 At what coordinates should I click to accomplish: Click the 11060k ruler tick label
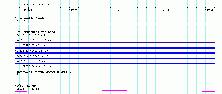74,10
